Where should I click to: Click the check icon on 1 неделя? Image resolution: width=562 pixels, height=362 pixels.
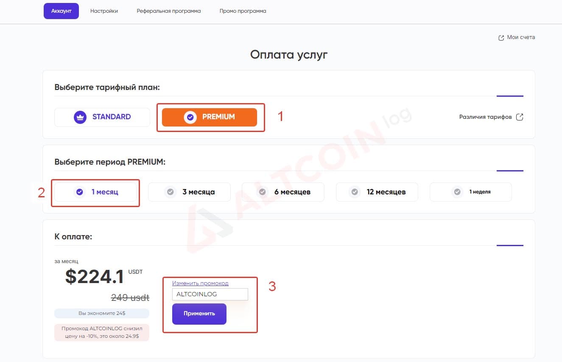(x=457, y=192)
